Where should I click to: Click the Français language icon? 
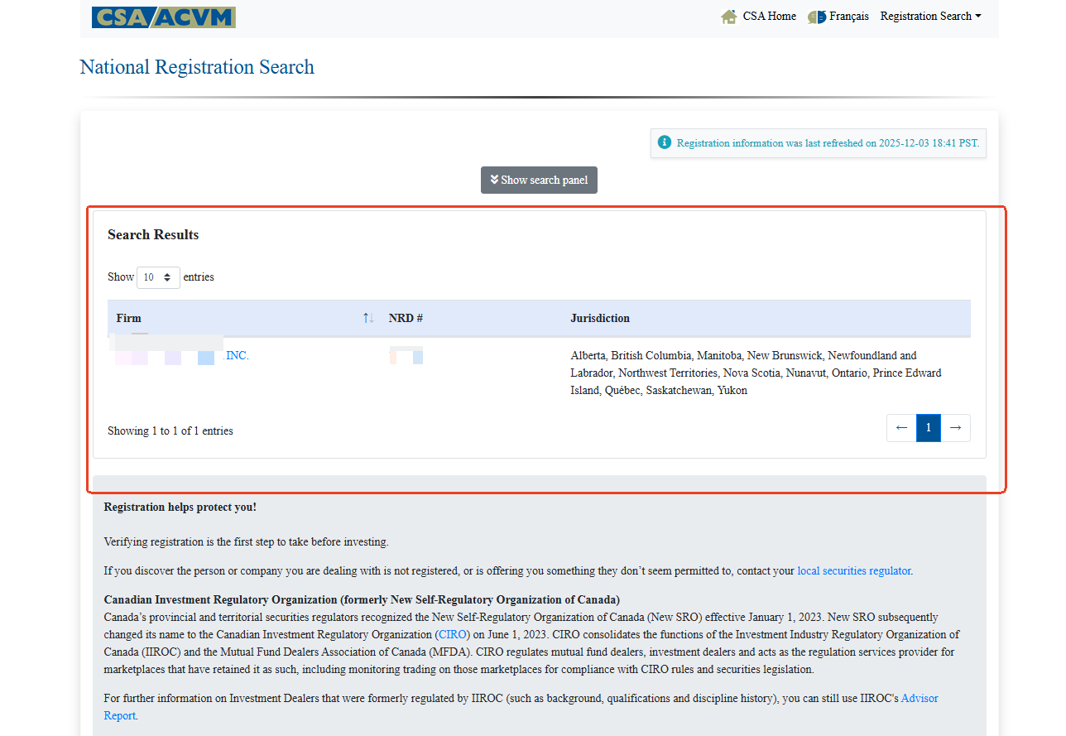pos(817,17)
